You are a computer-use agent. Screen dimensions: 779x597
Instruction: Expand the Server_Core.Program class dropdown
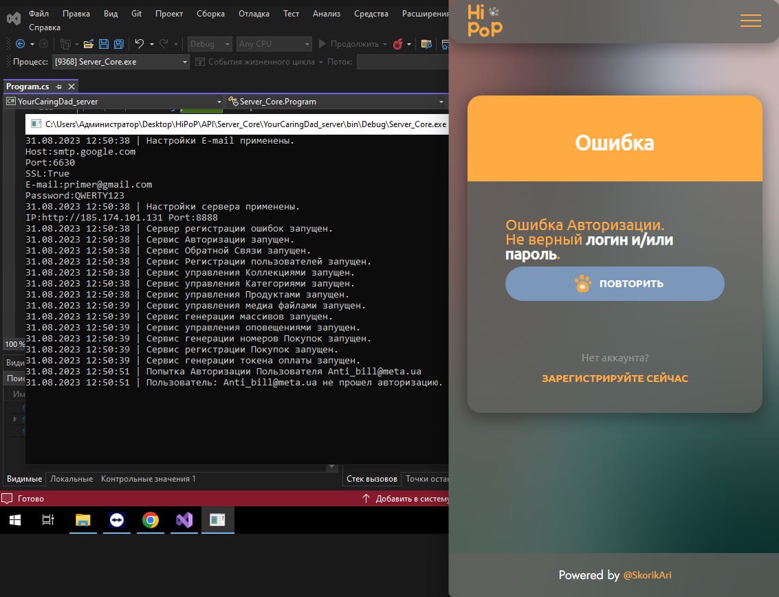coord(336,102)
